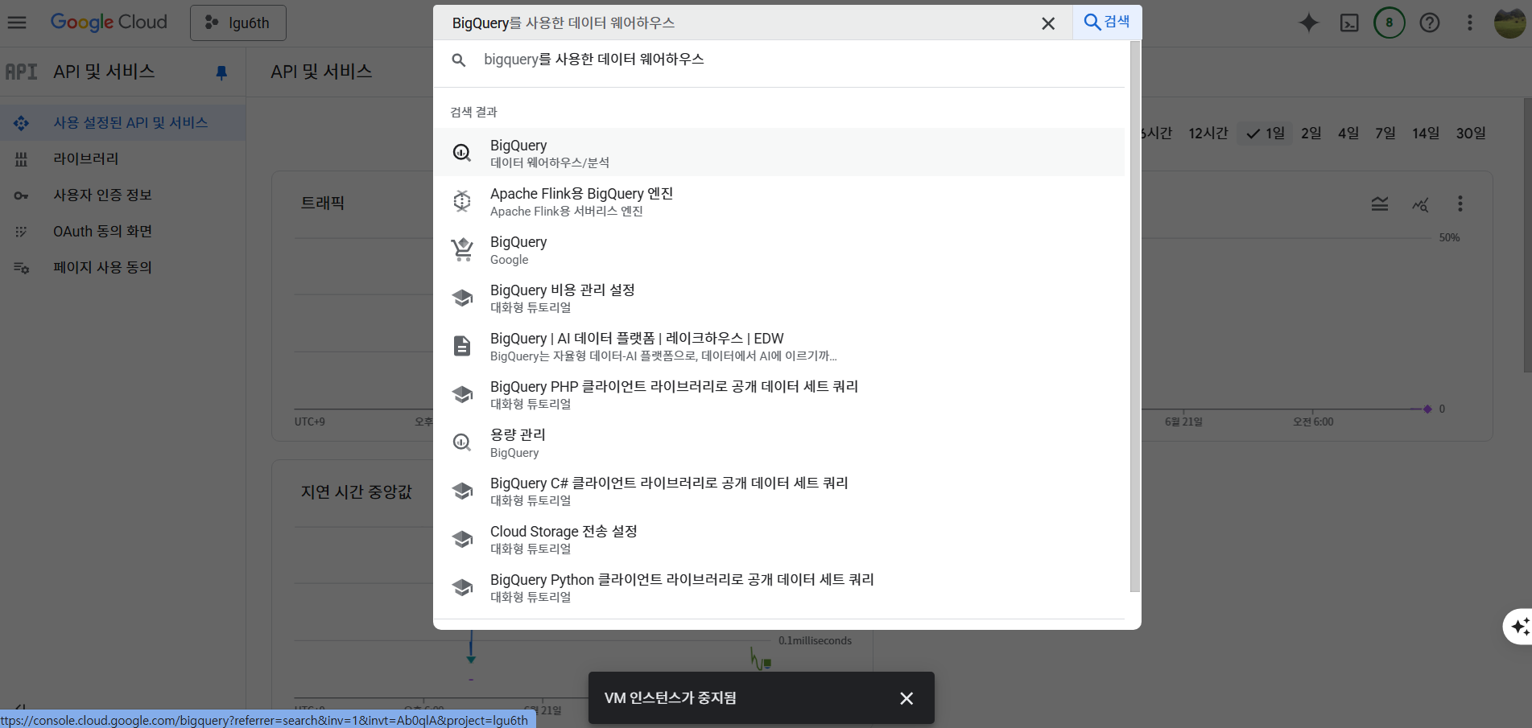Screen dimensions: 1532x728
Task: Open the help question mark icon
Action: [1430, 23]
